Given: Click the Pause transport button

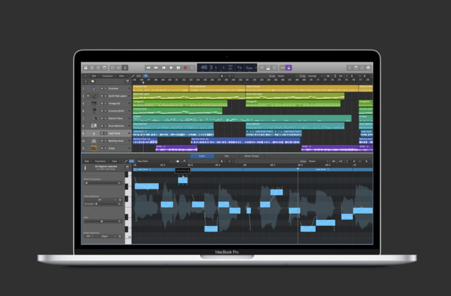Looking at the screenshot, I should click(178, 68).
